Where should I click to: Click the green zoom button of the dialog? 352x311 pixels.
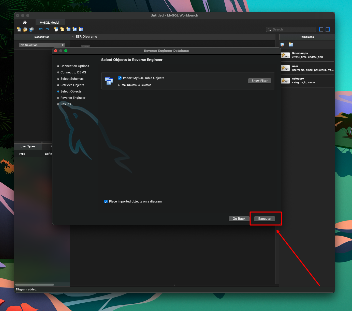[66, 51]
